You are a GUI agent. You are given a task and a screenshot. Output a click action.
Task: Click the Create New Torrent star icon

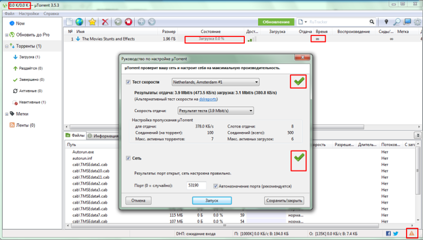coord(92,22)
